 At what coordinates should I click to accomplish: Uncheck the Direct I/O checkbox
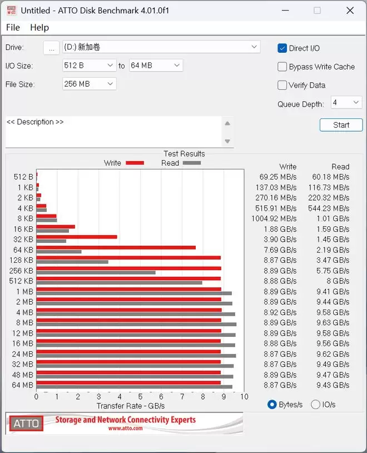click(x=282, y=48)
